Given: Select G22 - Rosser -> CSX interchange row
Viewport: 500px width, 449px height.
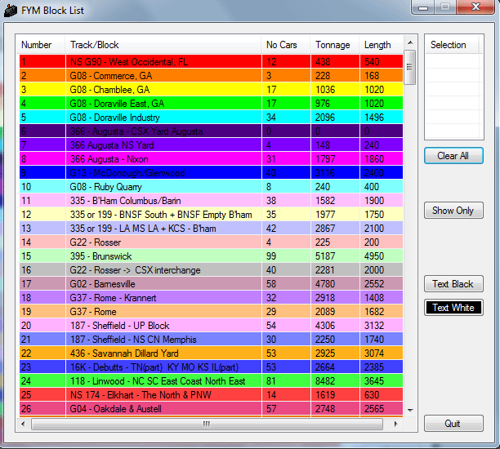Looking at the screenshot, I should coord(211,270).
